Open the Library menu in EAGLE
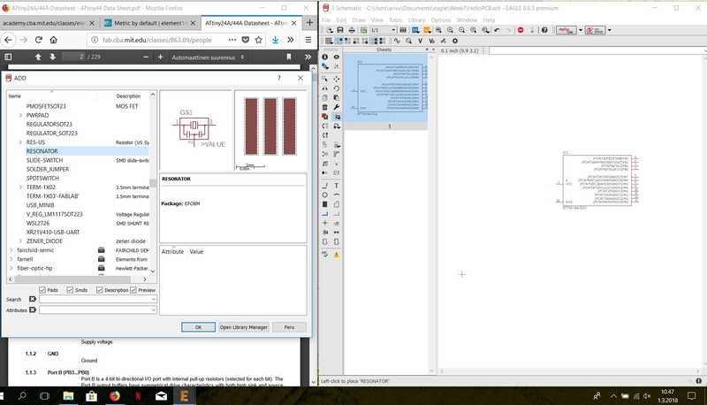The width and height of the screenshot is (707, 405). (x=416, y=19)
